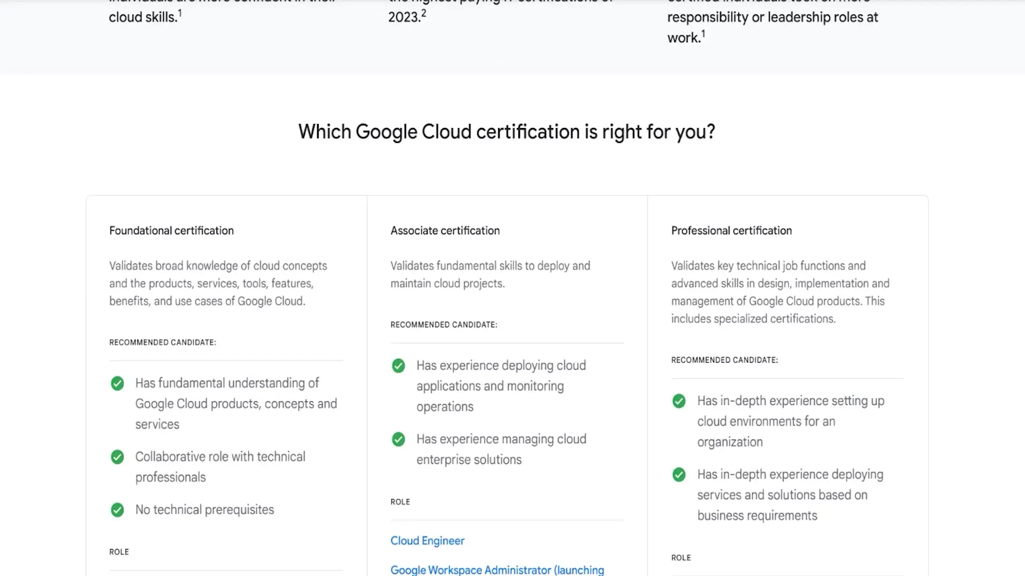Click 'Has experience managing cloud enterprise solutions' text
Screen dimensions: 1025x576
[x=501, y=449]
